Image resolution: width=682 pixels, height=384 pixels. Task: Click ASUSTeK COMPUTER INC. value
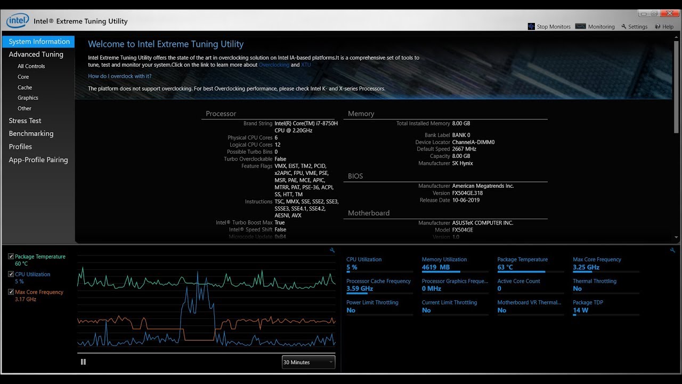click(483, 223)
